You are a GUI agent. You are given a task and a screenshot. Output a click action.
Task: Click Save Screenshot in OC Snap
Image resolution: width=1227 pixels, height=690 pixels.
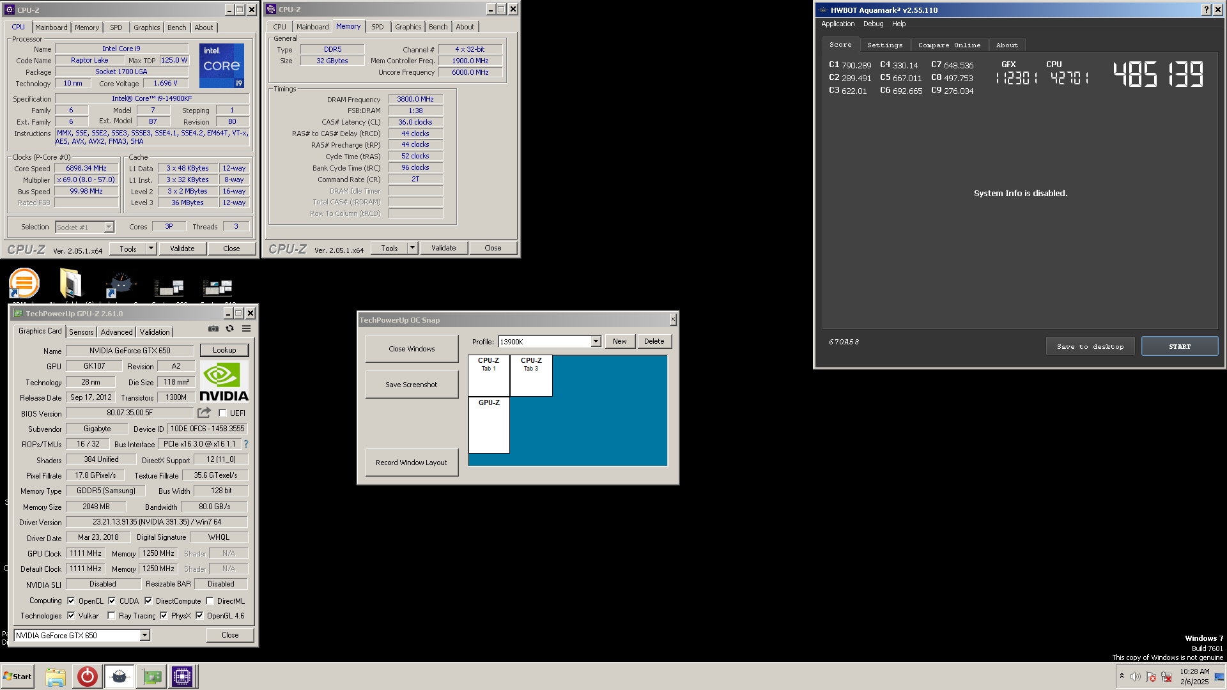pyautogui.click(x=412, y=385)
